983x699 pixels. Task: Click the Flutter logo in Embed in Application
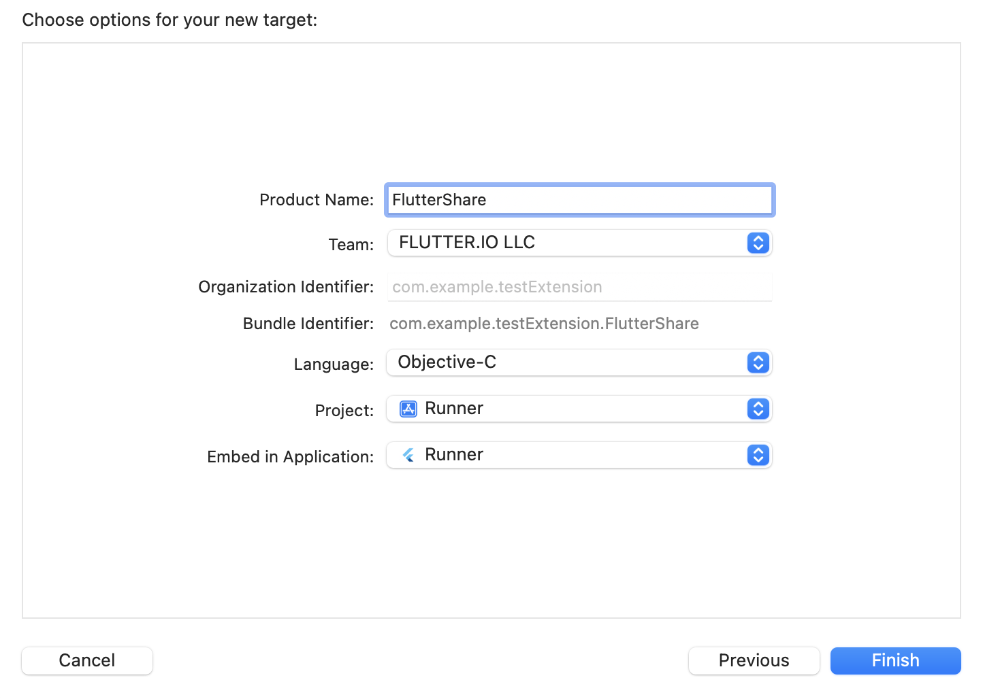pyautogui.click(x=408, y=455)
